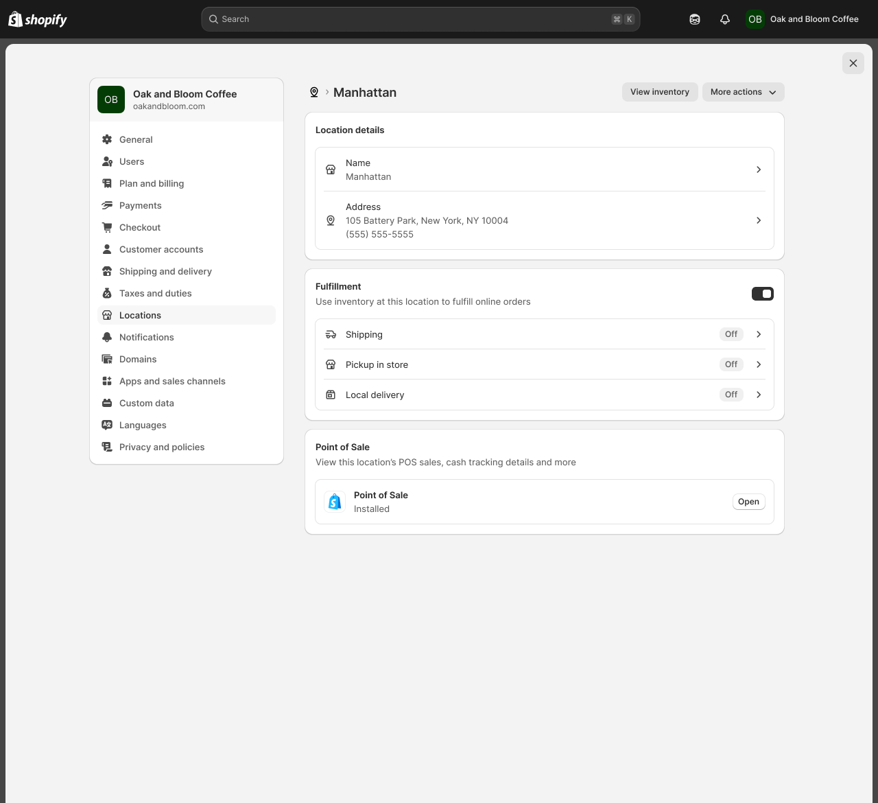Click the Manhattan page title
878x803 pixels.
(x=365, y=92)
